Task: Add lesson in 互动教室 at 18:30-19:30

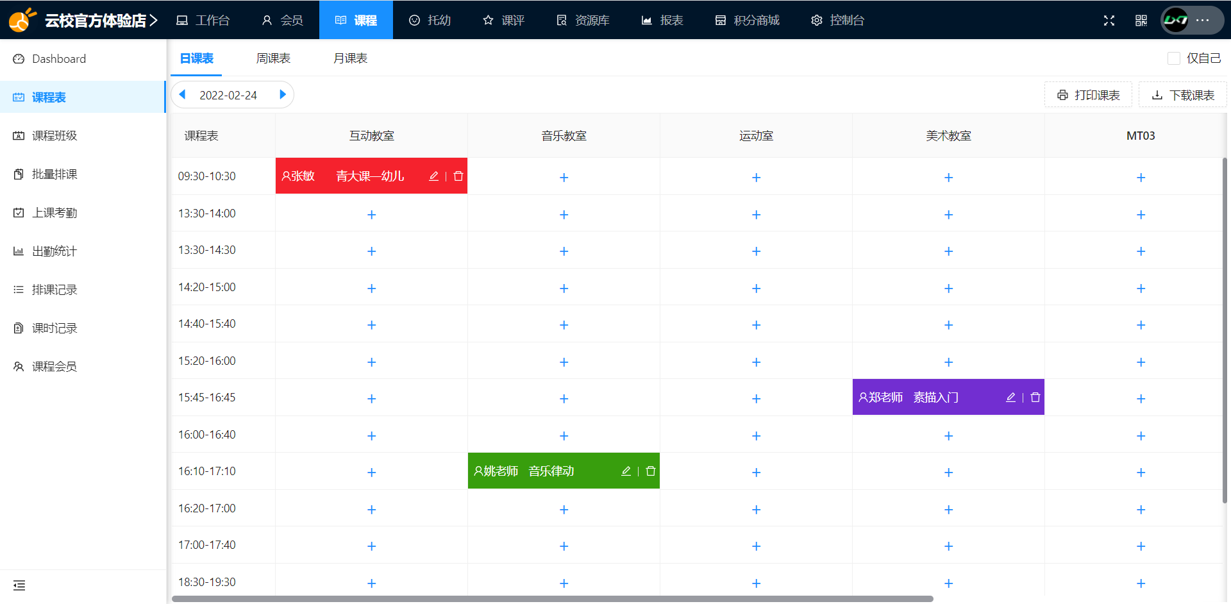Action: click(x=371, y=583)
